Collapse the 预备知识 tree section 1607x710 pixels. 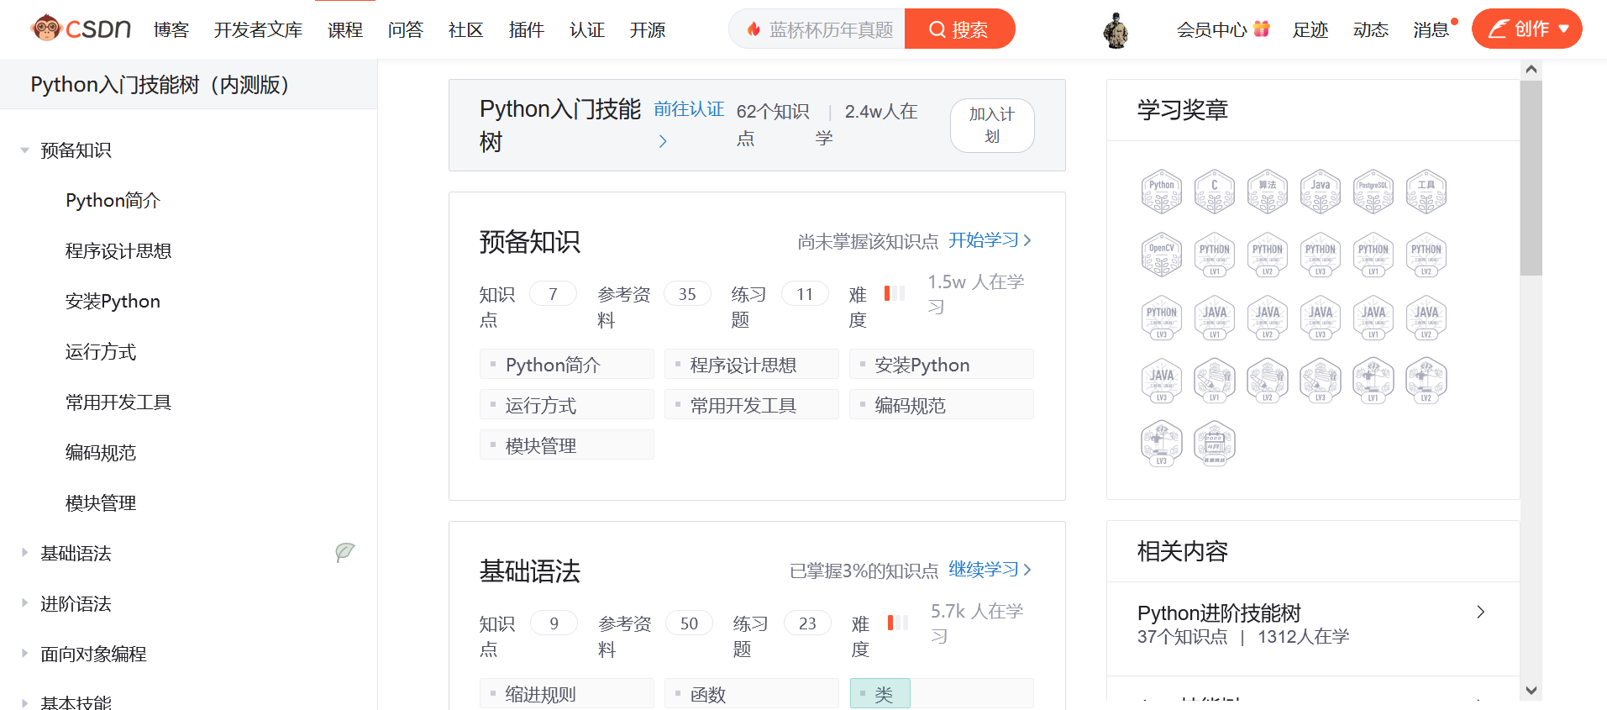(x=24, y=150)
